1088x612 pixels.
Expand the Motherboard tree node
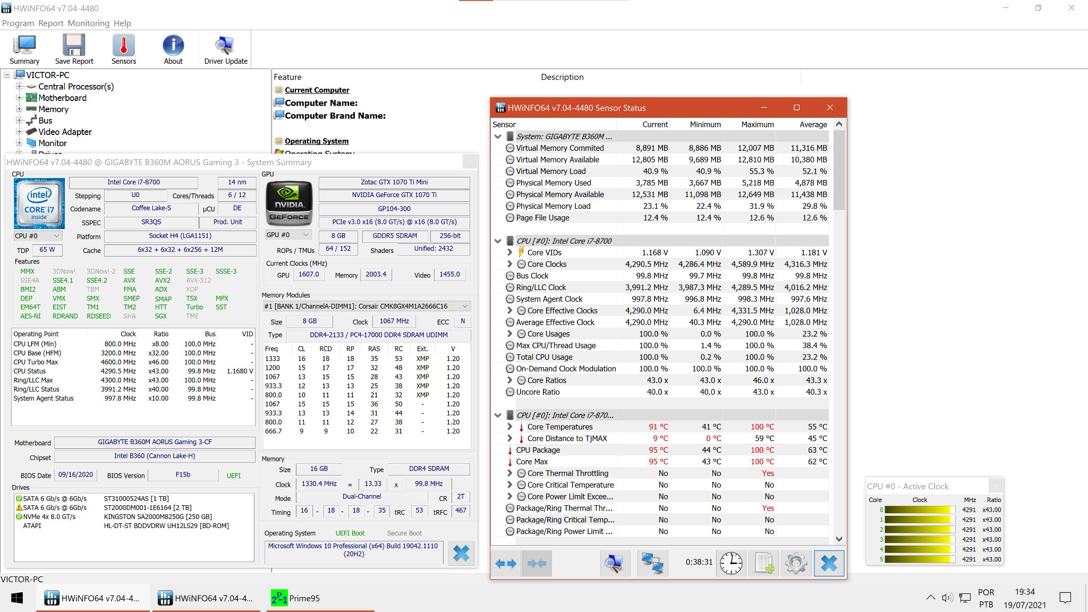point(19,98)
